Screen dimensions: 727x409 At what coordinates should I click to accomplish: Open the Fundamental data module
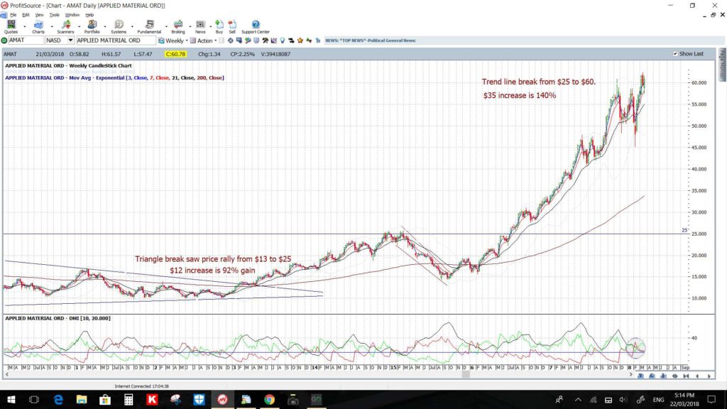149,26
